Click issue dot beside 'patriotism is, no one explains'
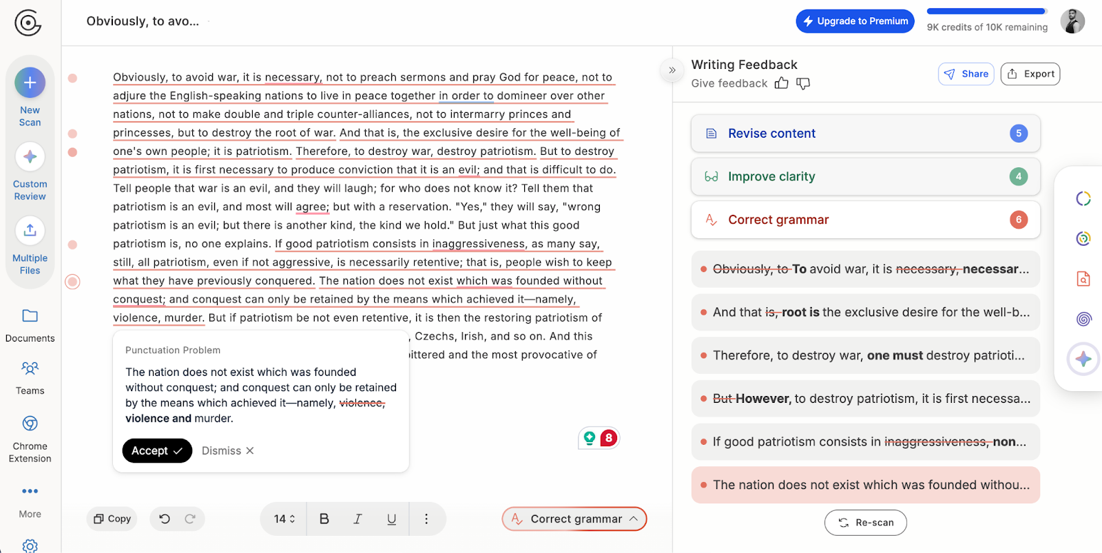The image size is (1102, 553). coord(72,244)
